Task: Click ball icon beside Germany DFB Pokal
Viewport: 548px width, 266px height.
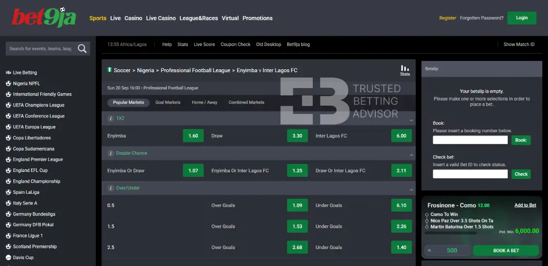Action: [x=8, y=225]
